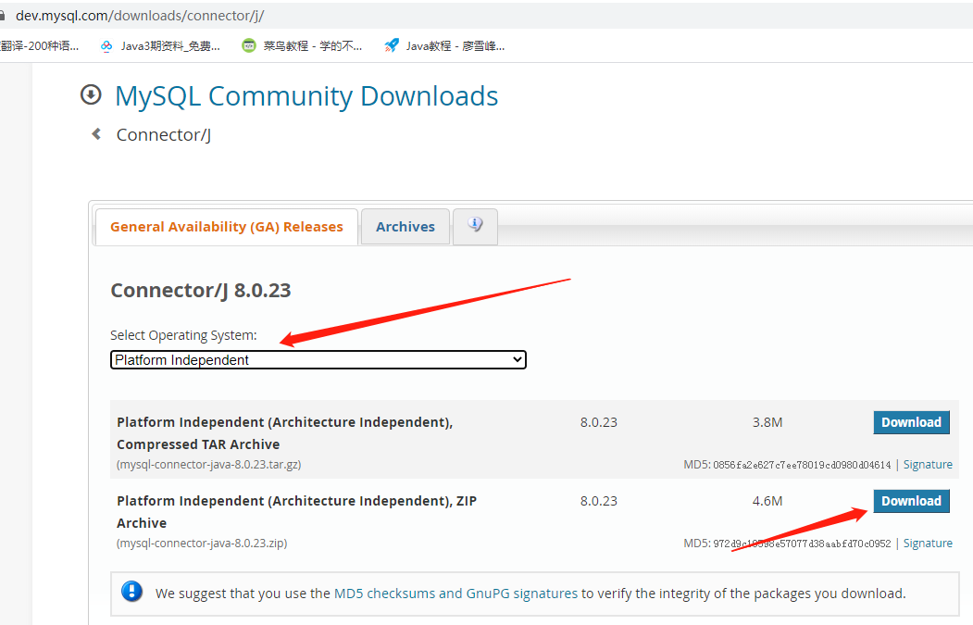
Task: Download the Compressed TAR Archive
Action: tap(911, 422)
